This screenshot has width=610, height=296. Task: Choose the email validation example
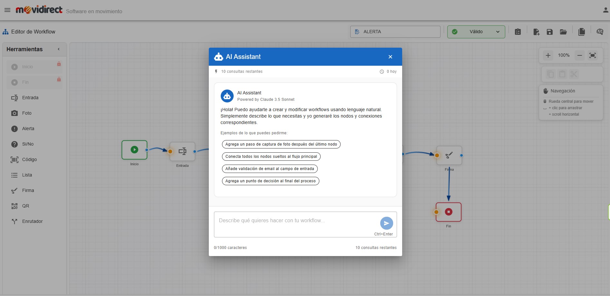tap(270, 169)
